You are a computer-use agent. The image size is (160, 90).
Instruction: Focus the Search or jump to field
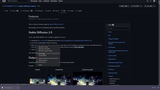tap(18, 1)
